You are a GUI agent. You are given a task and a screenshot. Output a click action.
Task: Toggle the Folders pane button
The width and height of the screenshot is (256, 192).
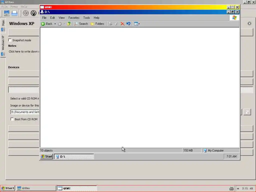pyautogui.click(x=97, y=24)
